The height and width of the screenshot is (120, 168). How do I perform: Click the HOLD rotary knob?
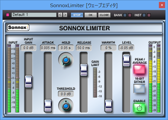pyautogui.click(x=66, y=60)
